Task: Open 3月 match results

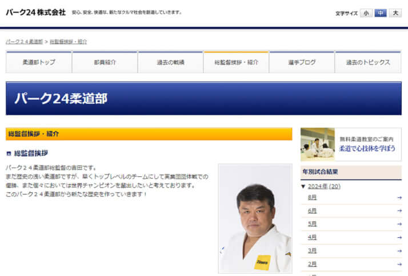Action: pyautogui.click(x=312, y=251)
